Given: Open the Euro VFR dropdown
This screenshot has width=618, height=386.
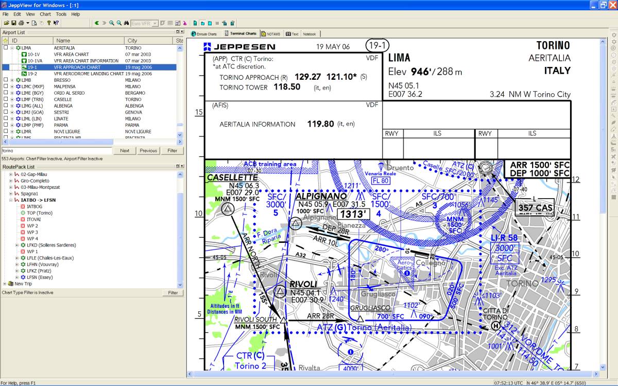Looking at the screenshot, I should pos(155,23).
